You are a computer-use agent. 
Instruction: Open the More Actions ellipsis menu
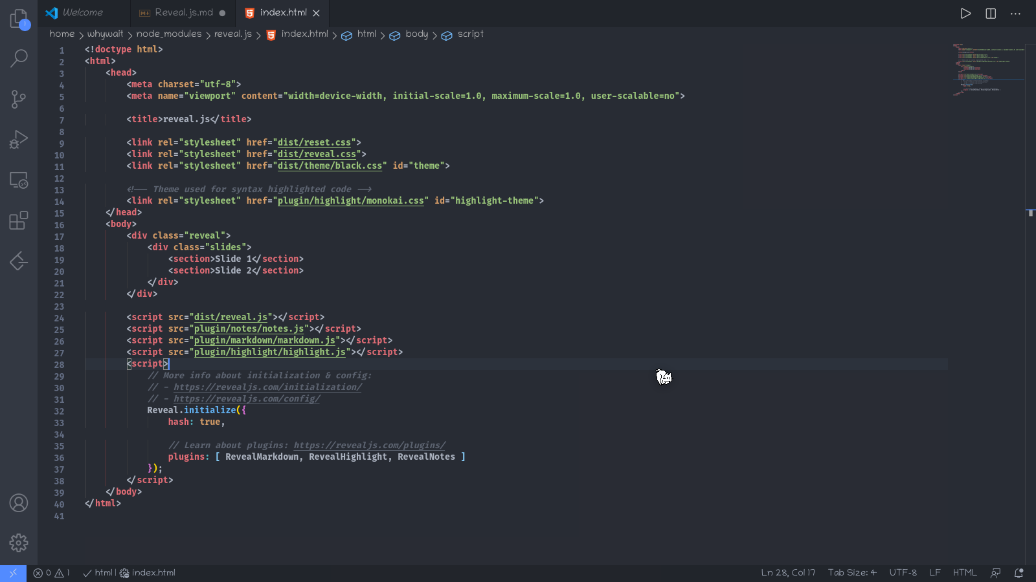[x=1015, y=14]
